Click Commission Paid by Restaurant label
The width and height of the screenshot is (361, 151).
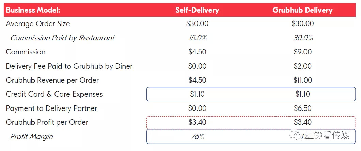tap(63, 38)
